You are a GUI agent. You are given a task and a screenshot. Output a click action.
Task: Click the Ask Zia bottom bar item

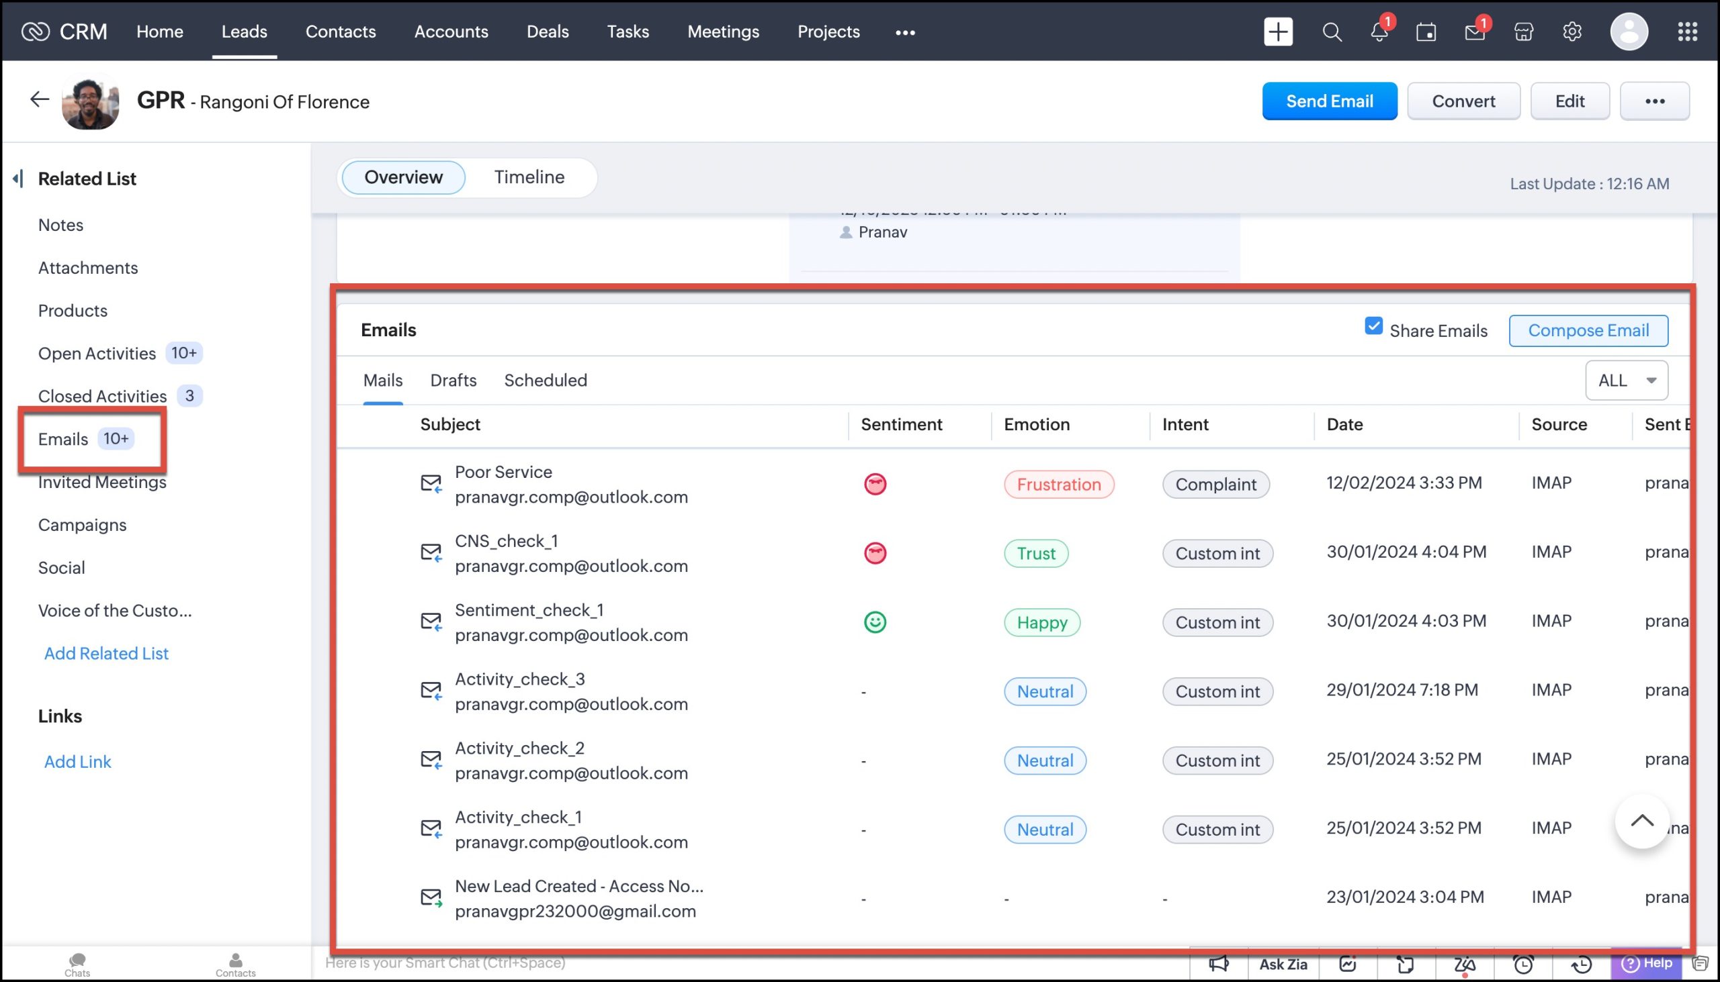coord(1283,964)
